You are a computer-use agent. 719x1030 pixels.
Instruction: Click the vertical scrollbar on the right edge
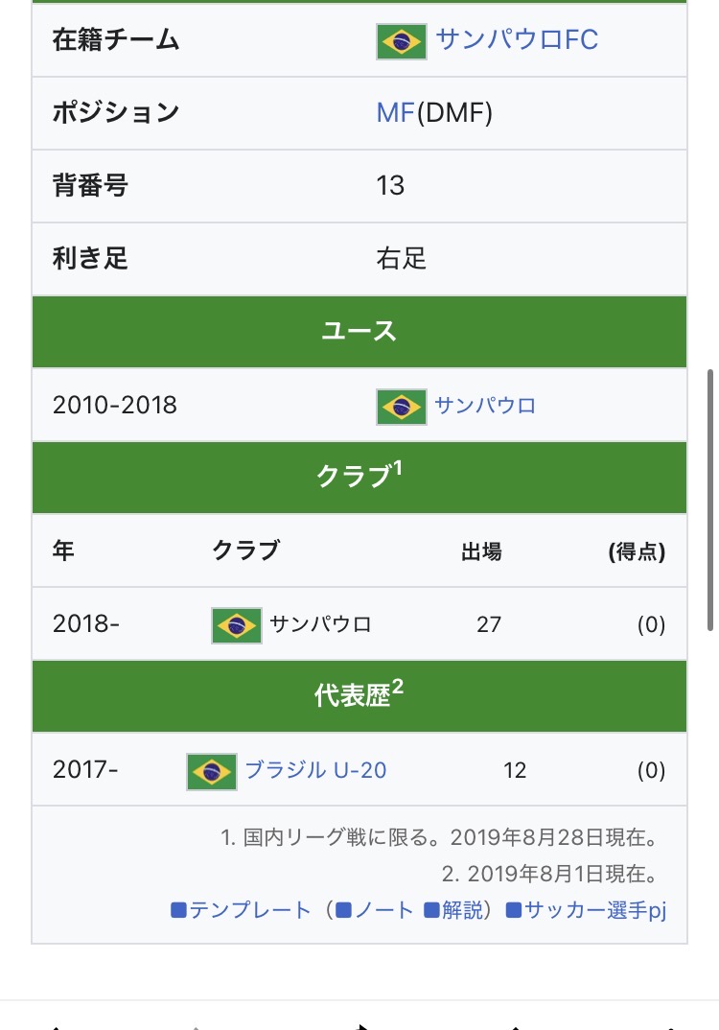click(709, 500)
